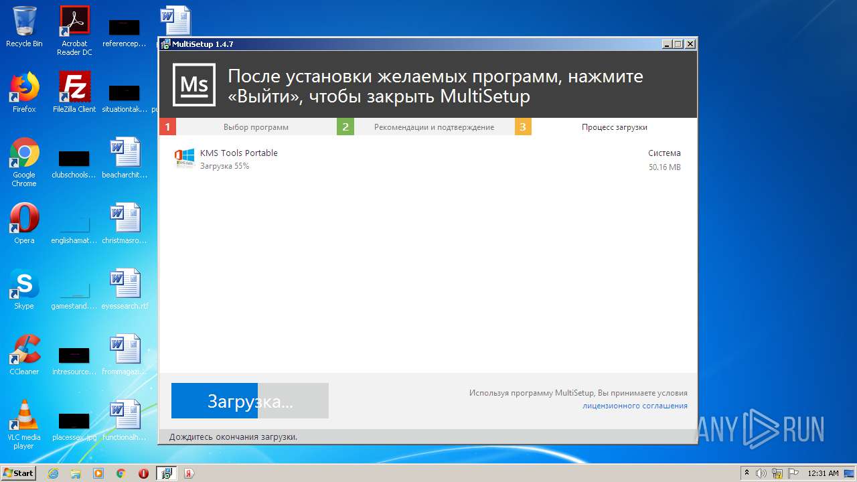
Task: Launch Google Chrome desktop shortcut
Action: pos(24,162)
